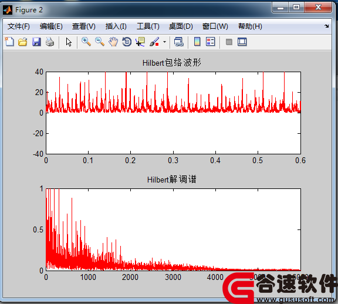Close the Figure 2 window
Image resolution: width=338 pixels, height=304 pixels.
[x=318, y=8]
